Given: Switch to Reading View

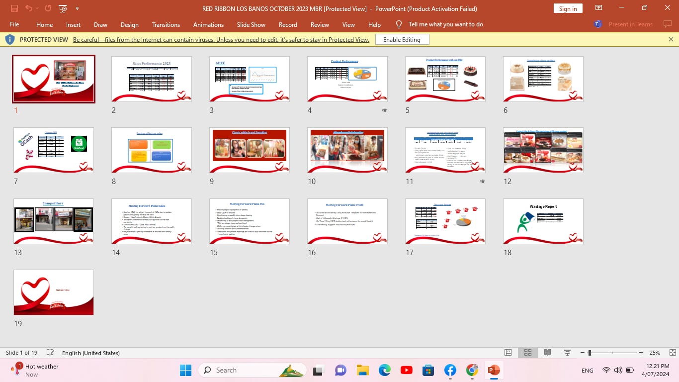Looking at the screenshot, I should [x=547, y=353].
